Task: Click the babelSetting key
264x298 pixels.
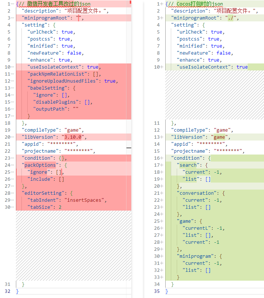Action: pos(47,88)
